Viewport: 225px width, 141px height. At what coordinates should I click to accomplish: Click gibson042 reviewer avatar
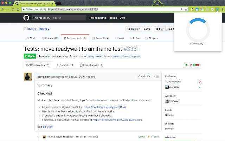[x=167, y=81]
